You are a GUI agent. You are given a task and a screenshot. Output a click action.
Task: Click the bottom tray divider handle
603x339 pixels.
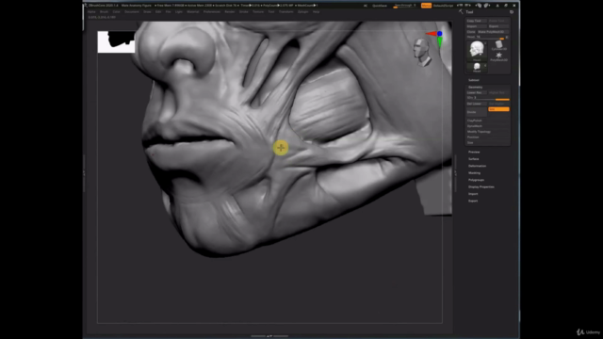pos(269,336)
